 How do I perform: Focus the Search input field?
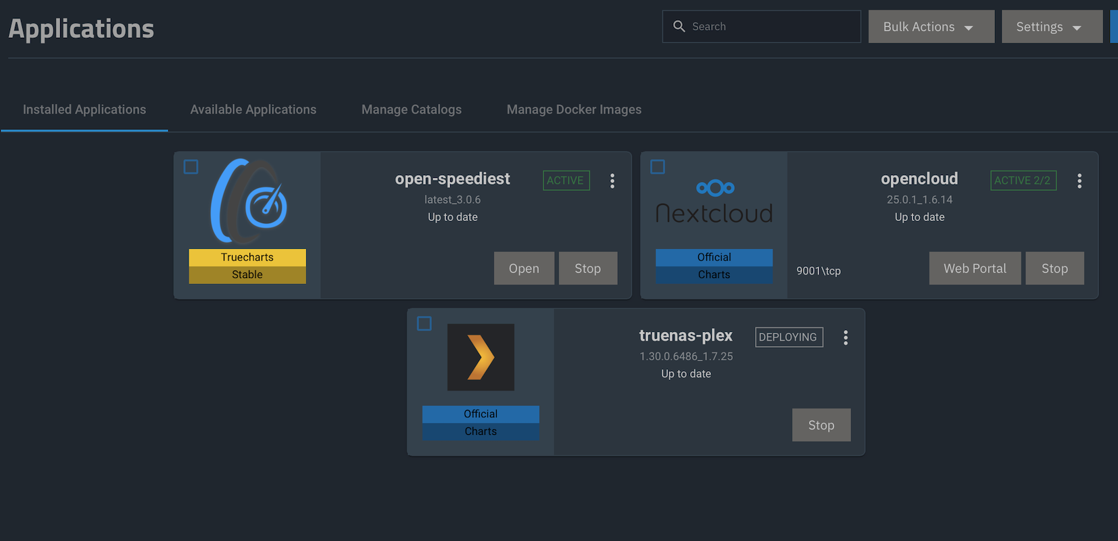pos(771,26)
